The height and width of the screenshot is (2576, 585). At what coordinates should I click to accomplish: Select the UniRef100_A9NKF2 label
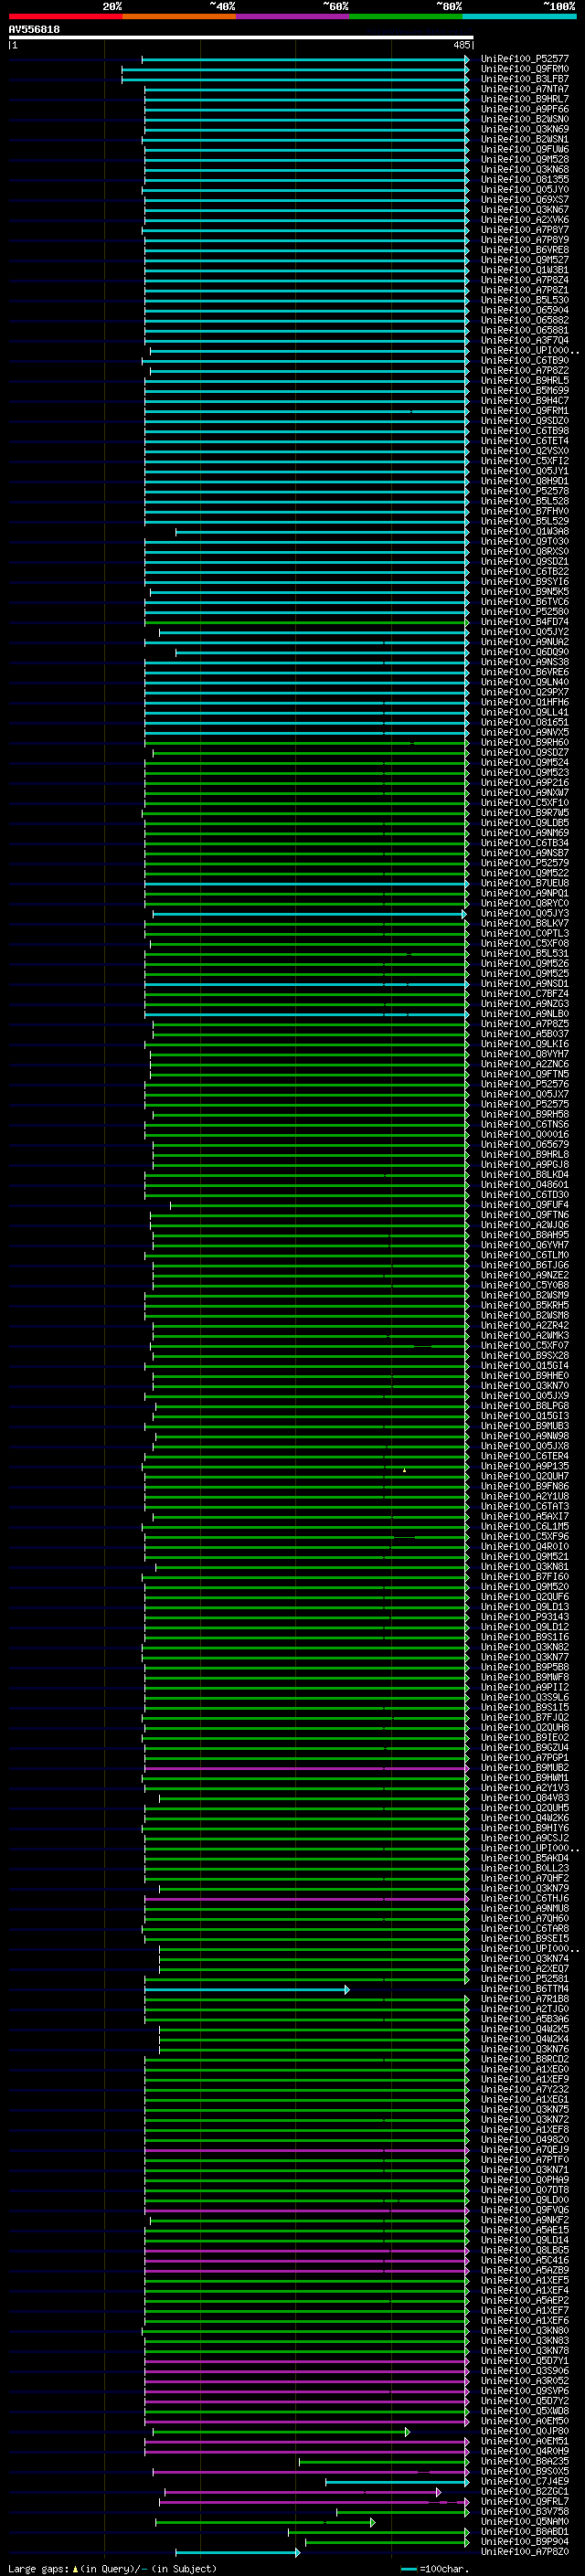pos(524,2220)
